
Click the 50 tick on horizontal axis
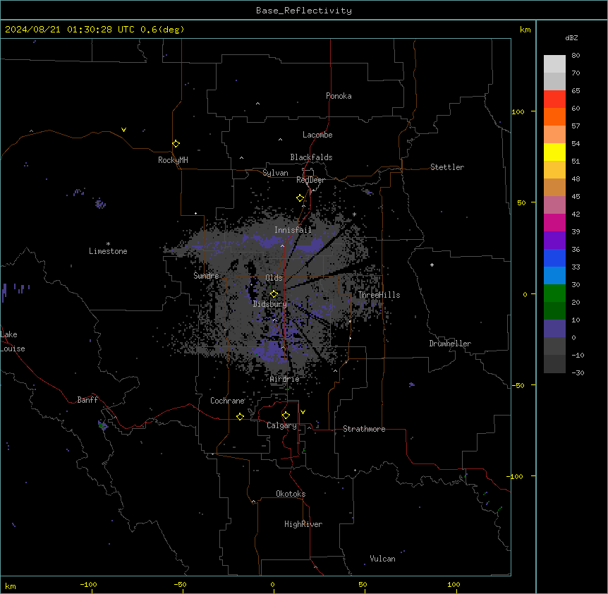tap(363, 584)
